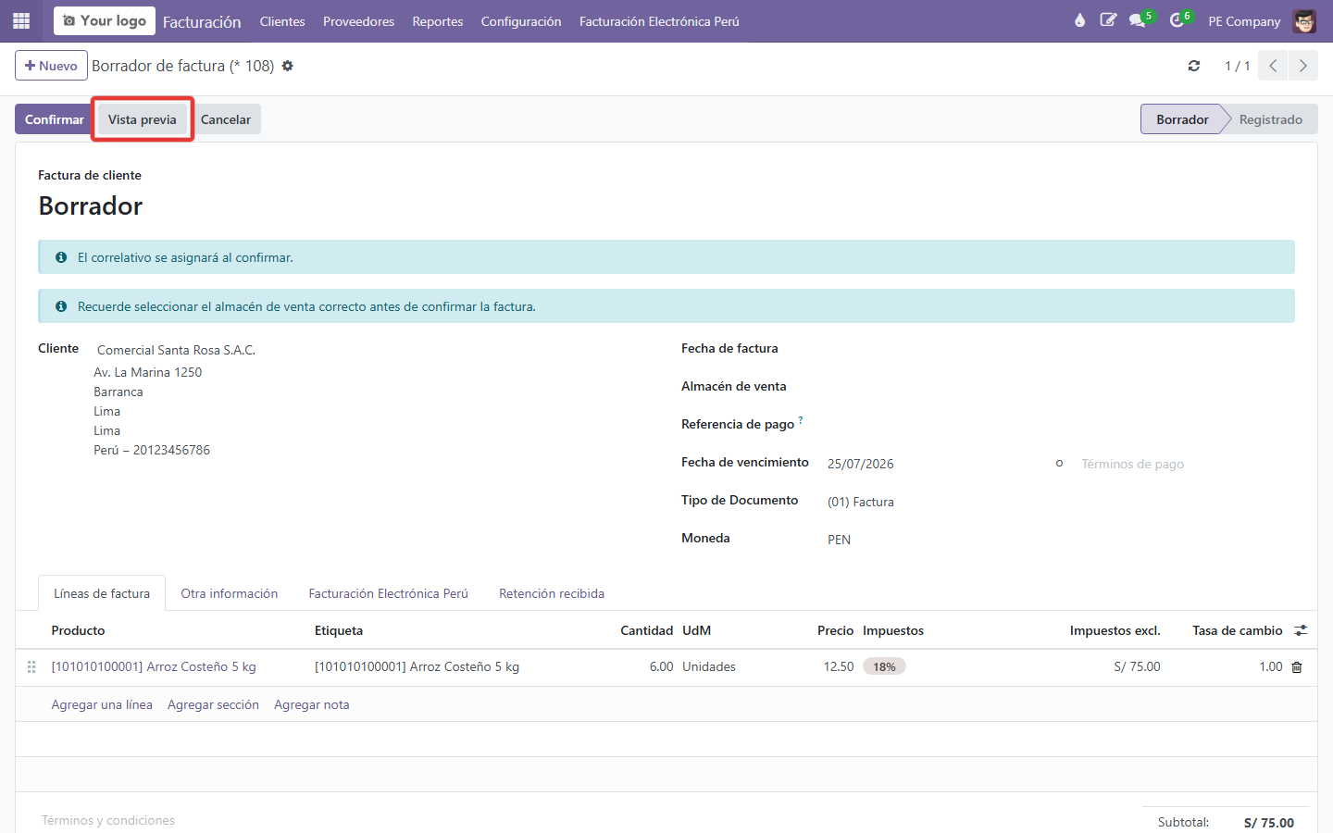Cancel the draft invoice
The image size is (1333, 833).
coord(226,119)
